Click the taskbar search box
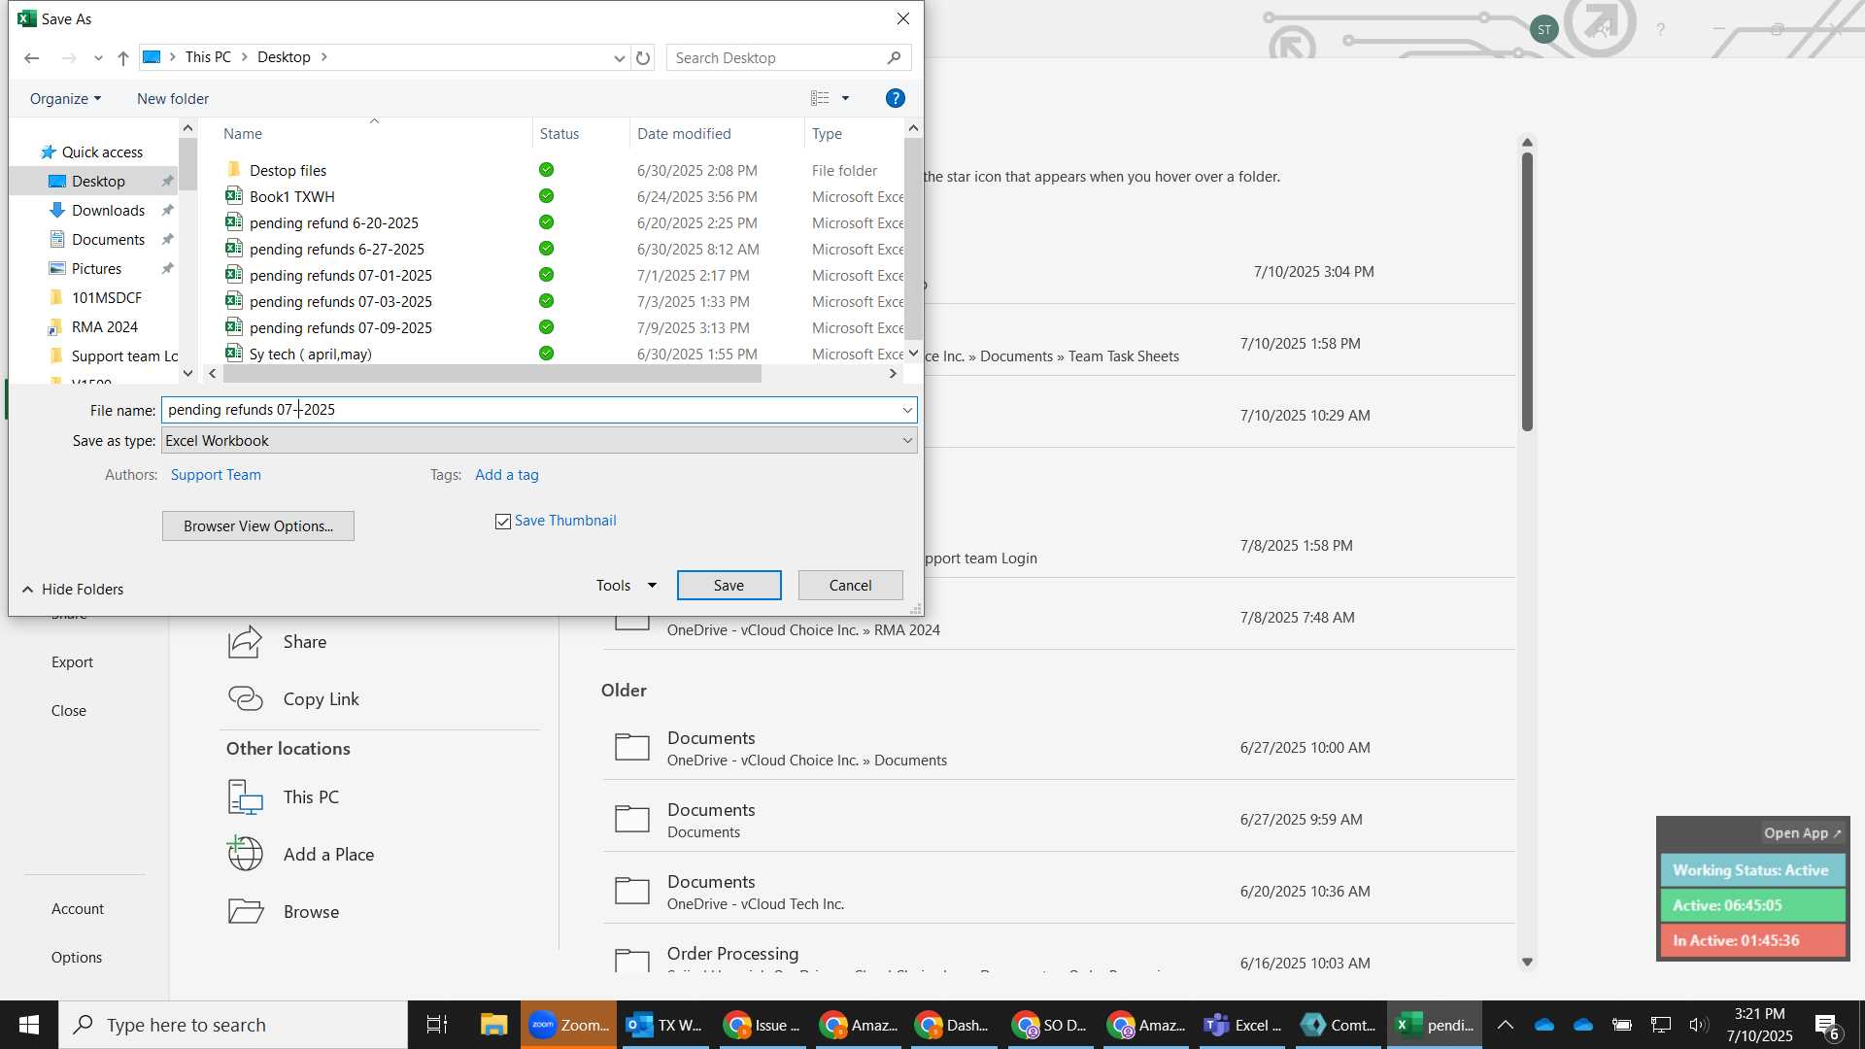 pos(233,1025)
